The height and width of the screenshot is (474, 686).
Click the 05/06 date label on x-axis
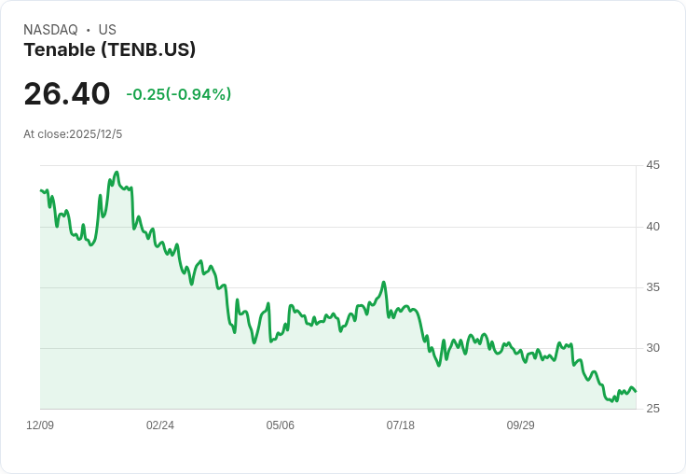pos(280,425)
